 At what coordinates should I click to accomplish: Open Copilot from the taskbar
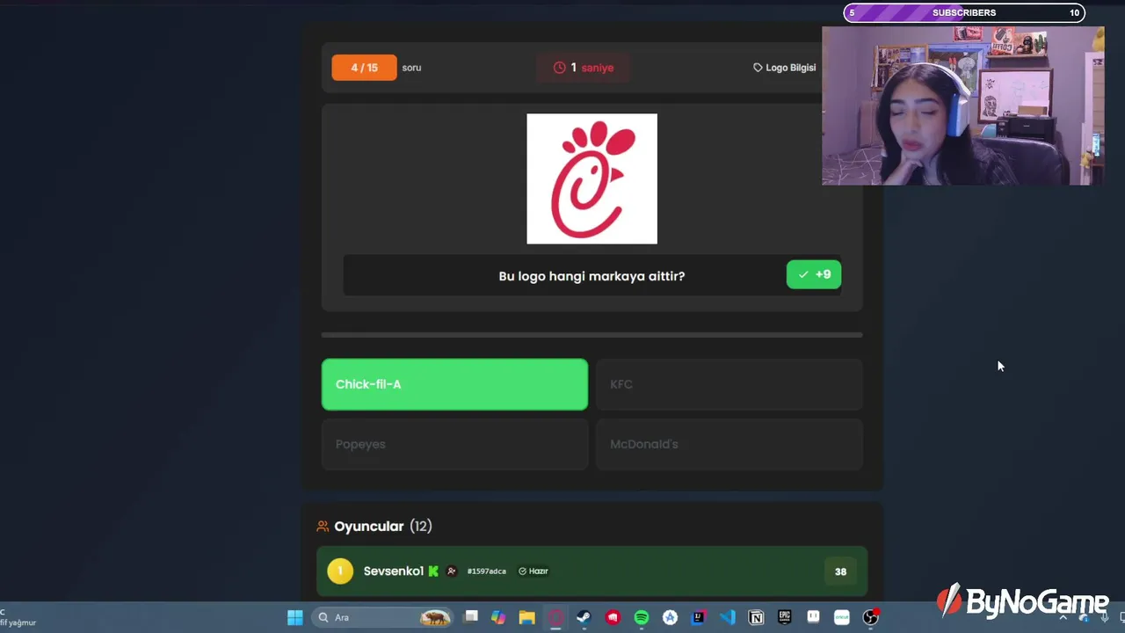498,617
